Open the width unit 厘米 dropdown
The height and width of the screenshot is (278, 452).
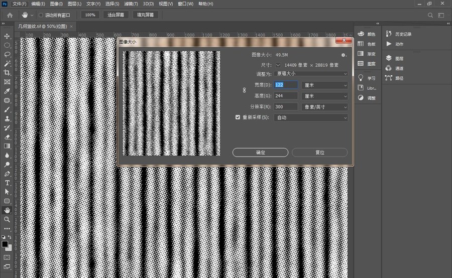tap(324, 85)
